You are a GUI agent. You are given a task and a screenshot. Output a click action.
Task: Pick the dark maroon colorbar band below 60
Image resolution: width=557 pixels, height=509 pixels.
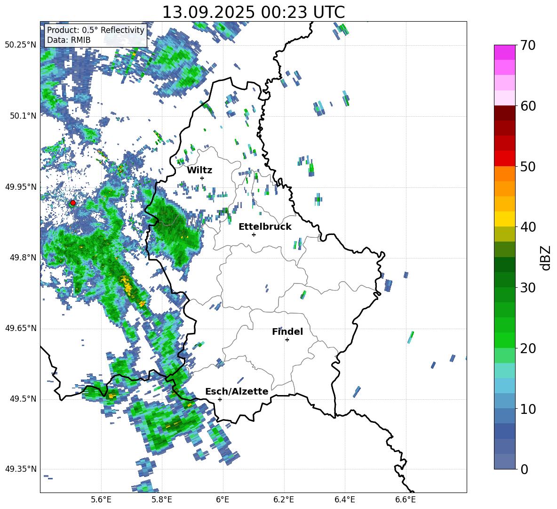(504, 113)
